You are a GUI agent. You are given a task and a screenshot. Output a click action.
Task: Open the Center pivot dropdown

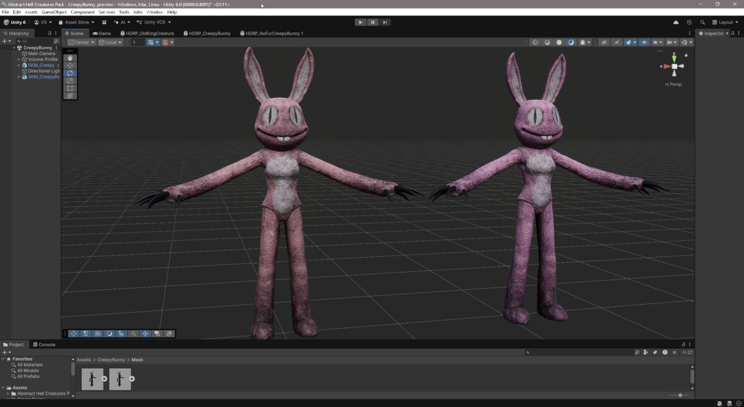pyautogui.click(x=81, y=42)
